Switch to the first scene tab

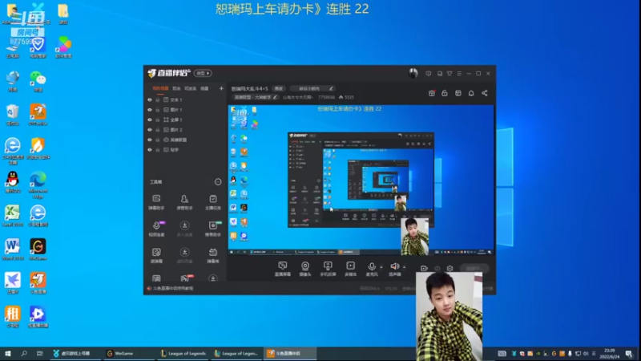pyautogui.click(x=160, y=88)
